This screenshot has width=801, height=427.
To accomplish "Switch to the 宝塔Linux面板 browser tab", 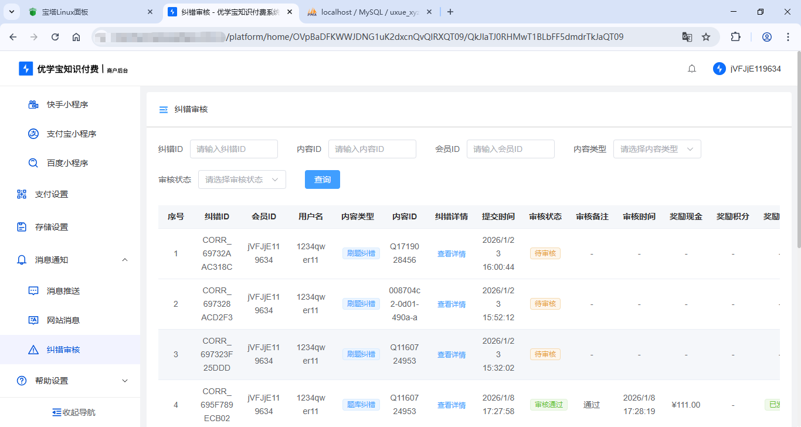I will [88, 12].
